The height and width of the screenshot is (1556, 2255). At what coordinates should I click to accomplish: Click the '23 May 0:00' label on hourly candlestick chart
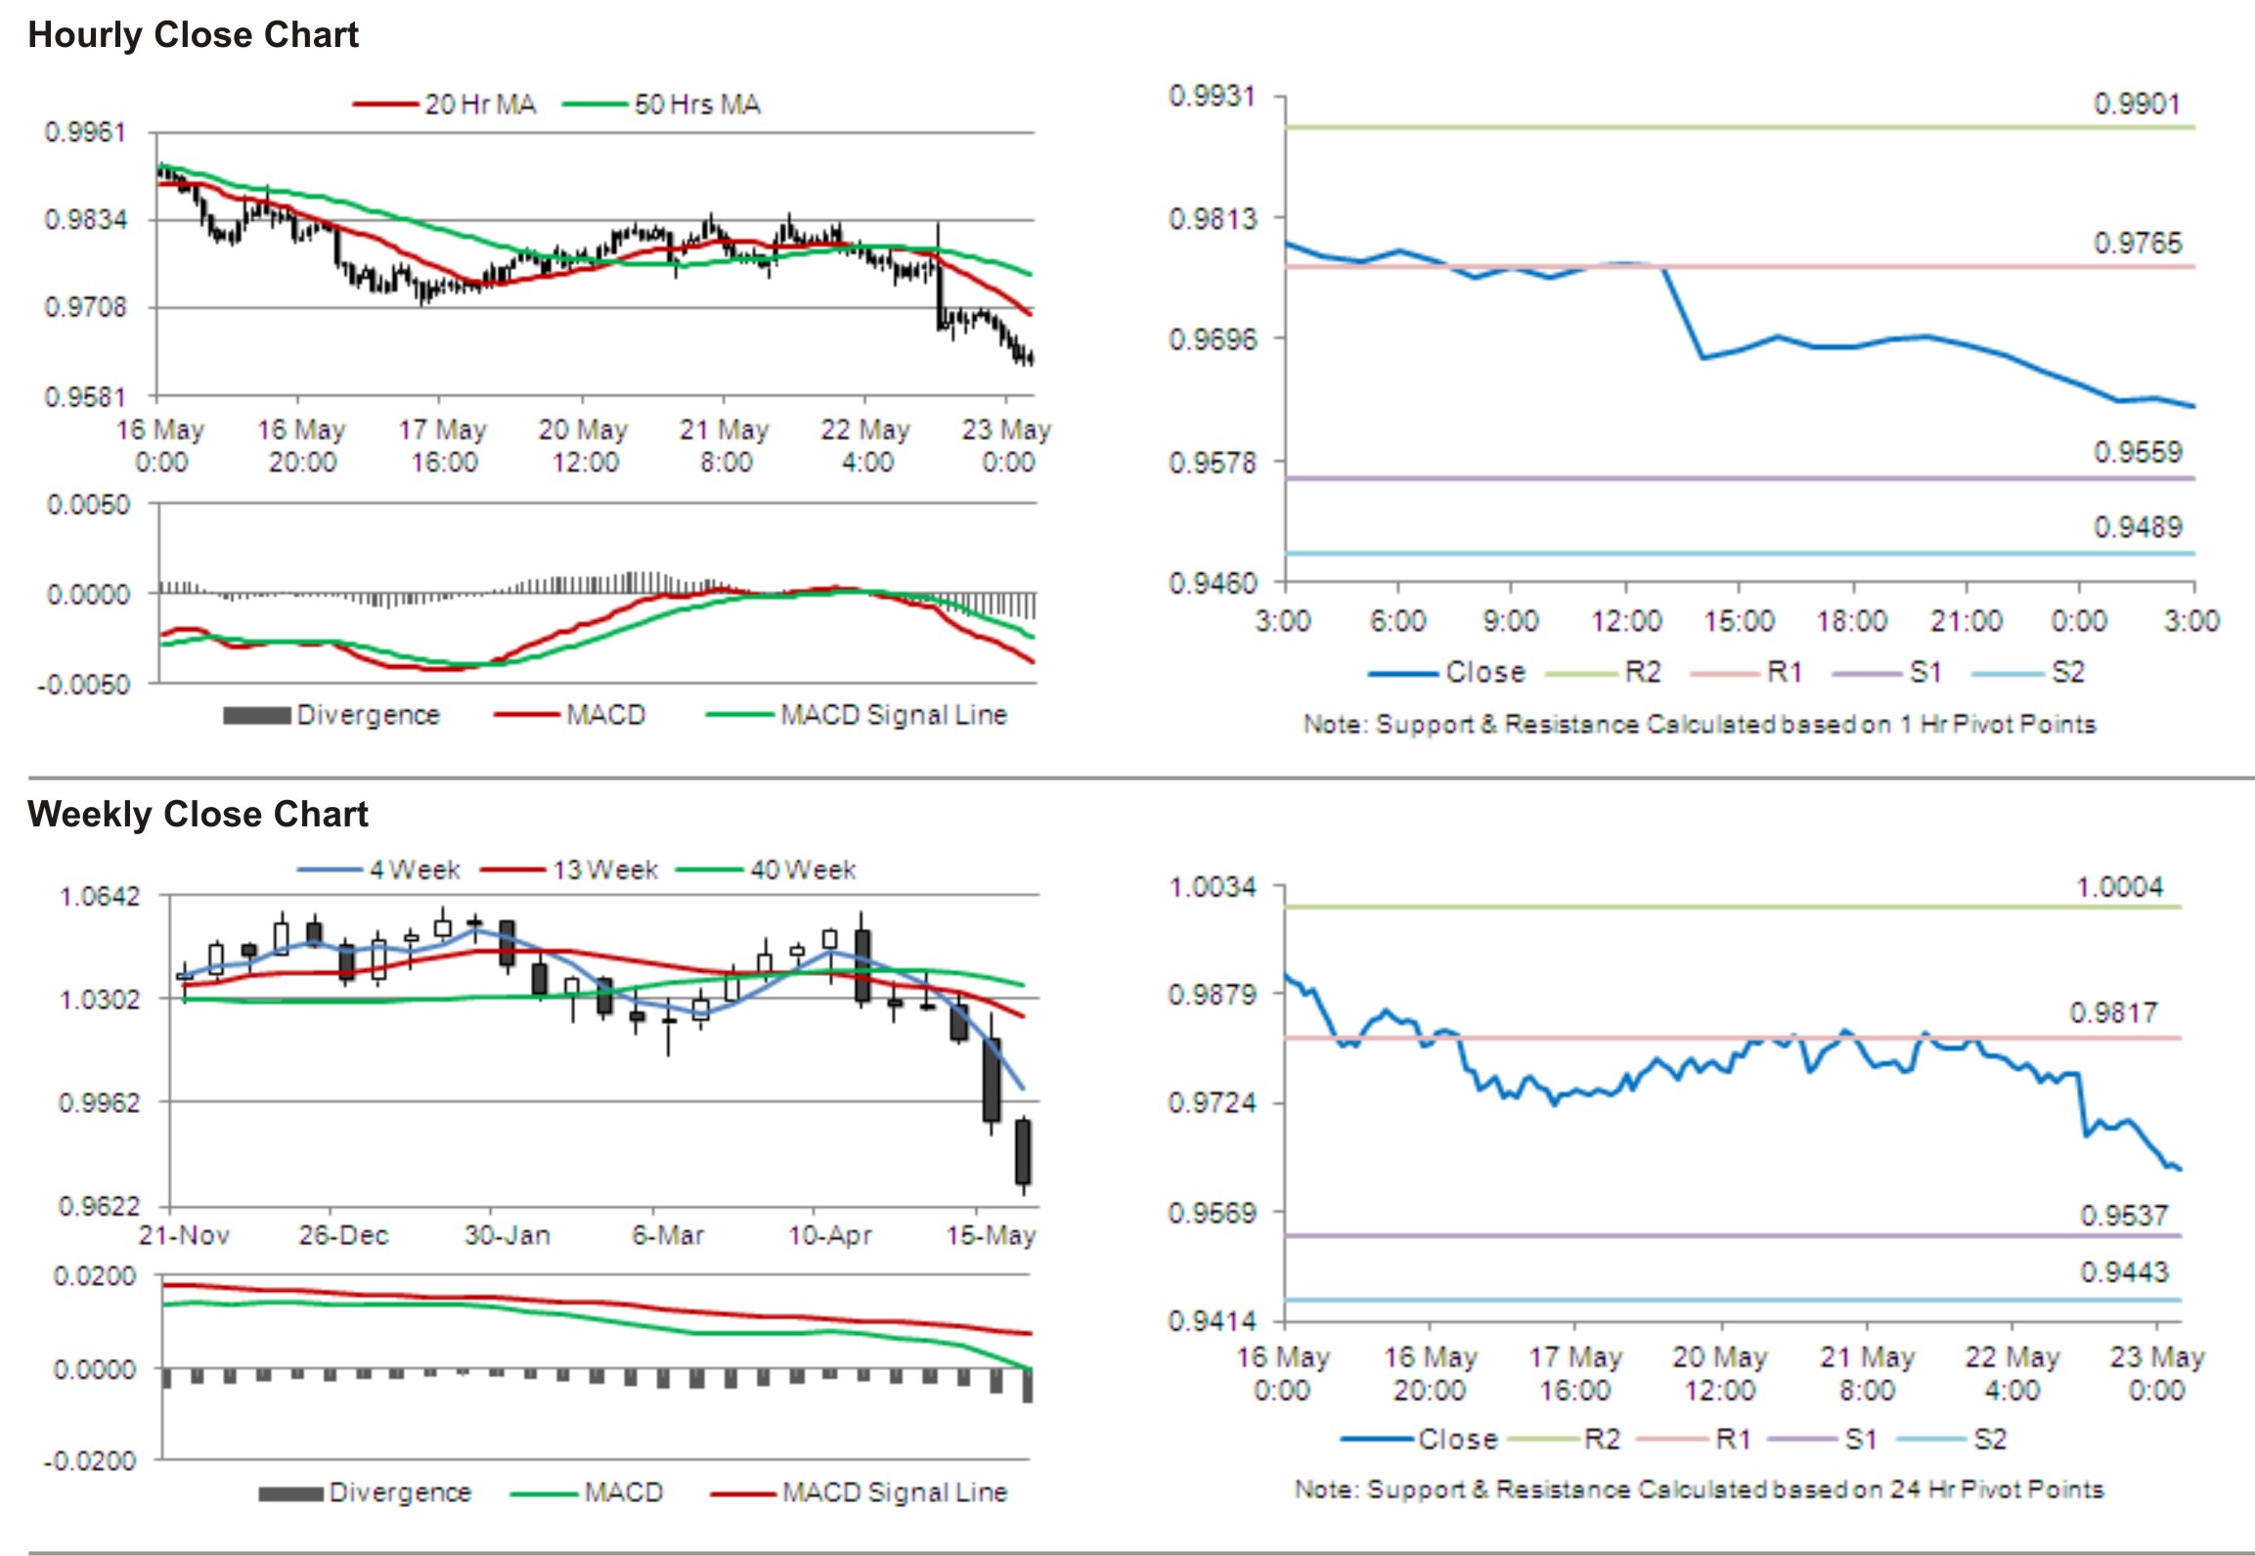1006,445
